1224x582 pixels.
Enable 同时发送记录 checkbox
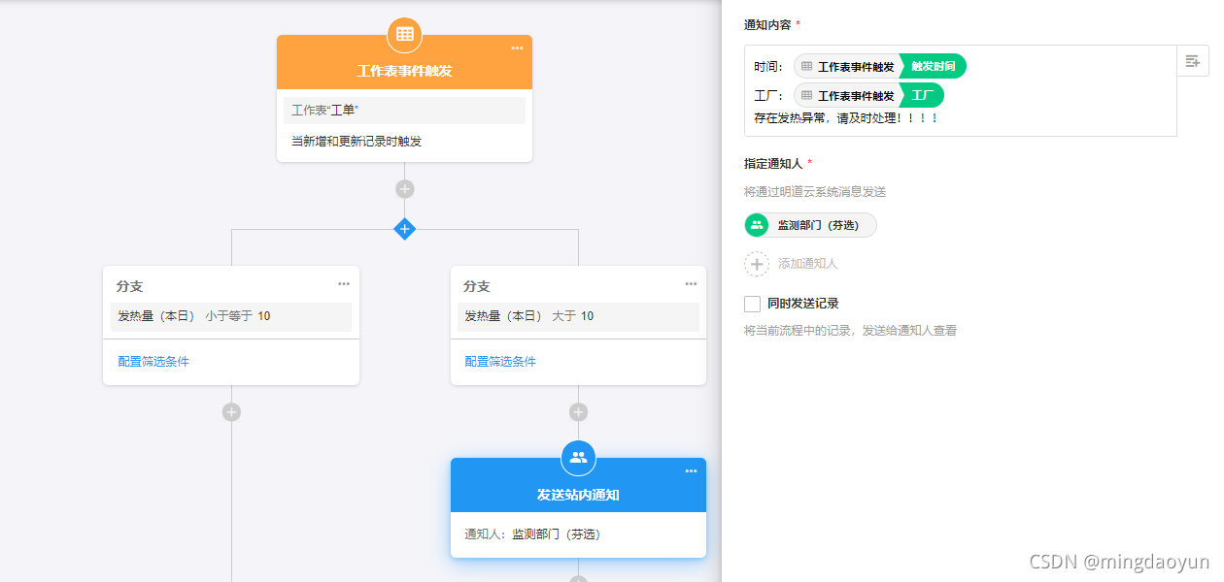click(x=752, y=304)
